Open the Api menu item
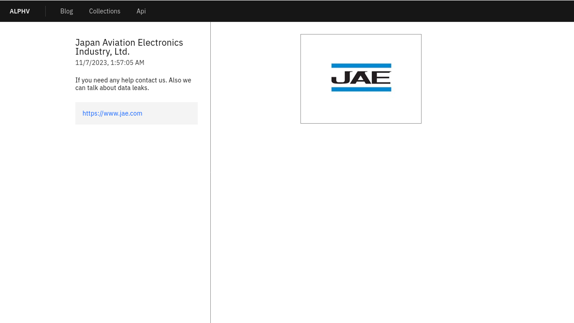This screenshot has width=574, height=323. pyautogui.click(x=141, y=11)
